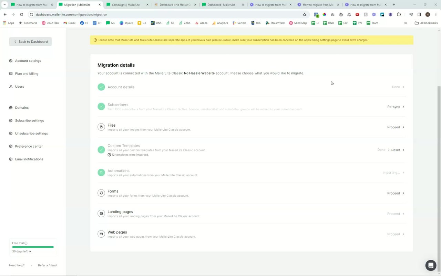This screenshot has height=276, width=441.
Task: Expand hidden bookmarks double chevron
Action: click(x=406, y=23)
